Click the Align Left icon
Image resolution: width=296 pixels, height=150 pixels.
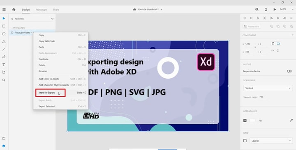[x=271, y=18]
